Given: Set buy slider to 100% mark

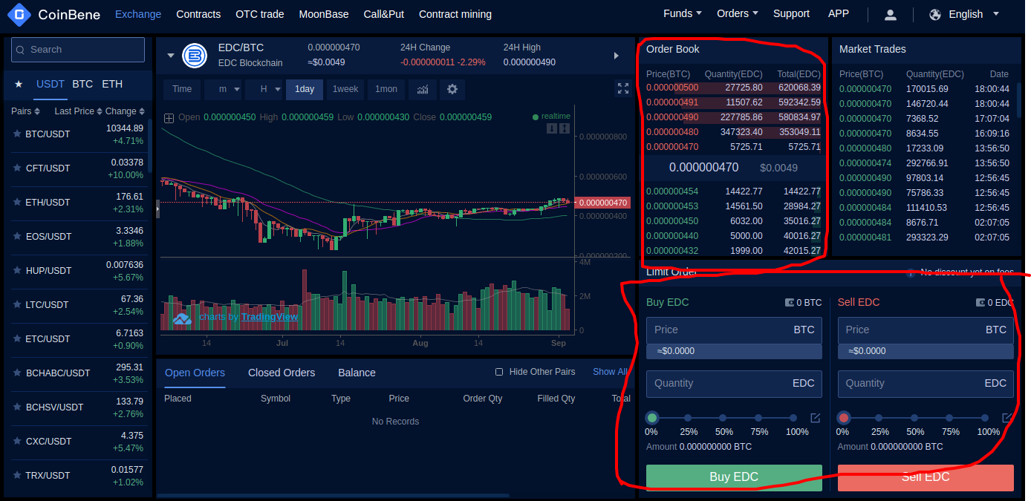Looking at the screenshot, I should point(793,418).
